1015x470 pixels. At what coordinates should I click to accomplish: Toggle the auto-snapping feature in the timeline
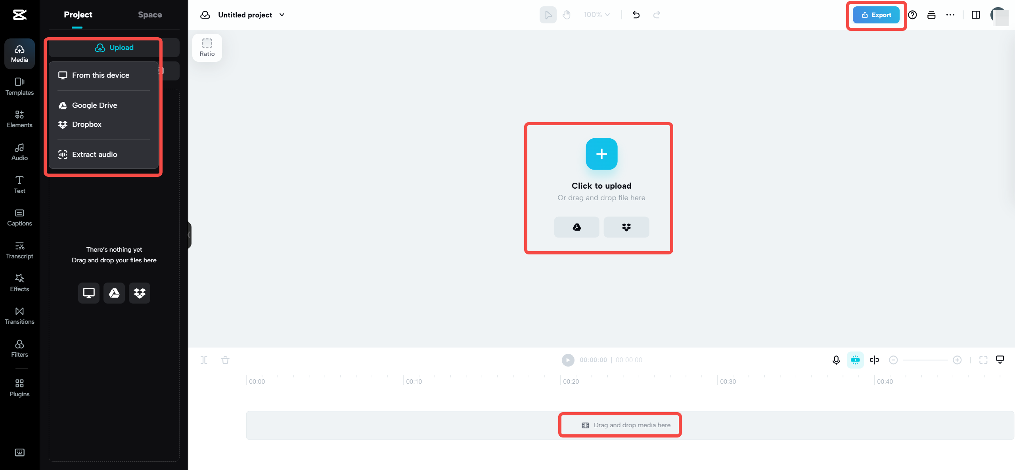click(x=856, y=360)
